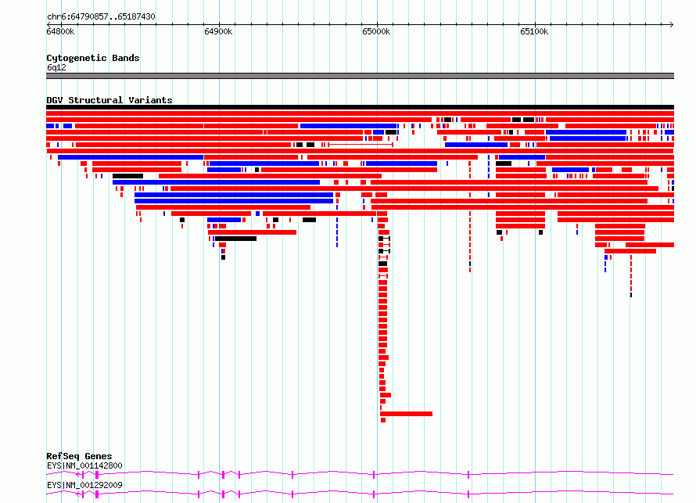This screenshot has height=503, width=696.
Task: Select the lowest black variant mark near 65150k
Action: 631,295
